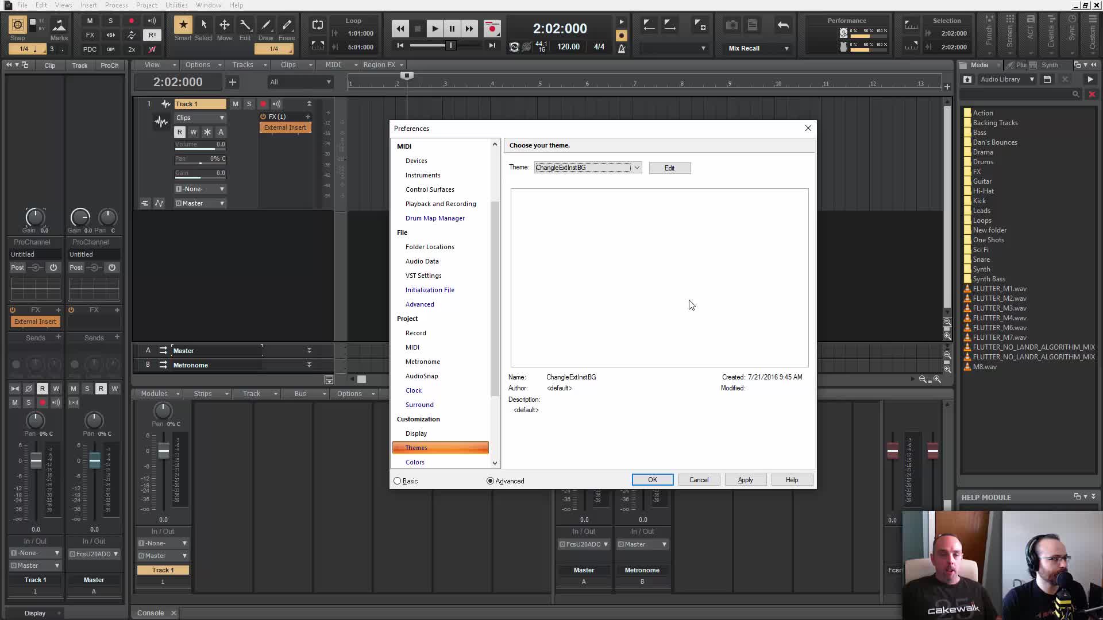
Task: Select the Smart tool star icon
Action: pos(183,25)
